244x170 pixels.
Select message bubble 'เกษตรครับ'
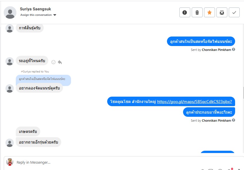tap(28, 131)
